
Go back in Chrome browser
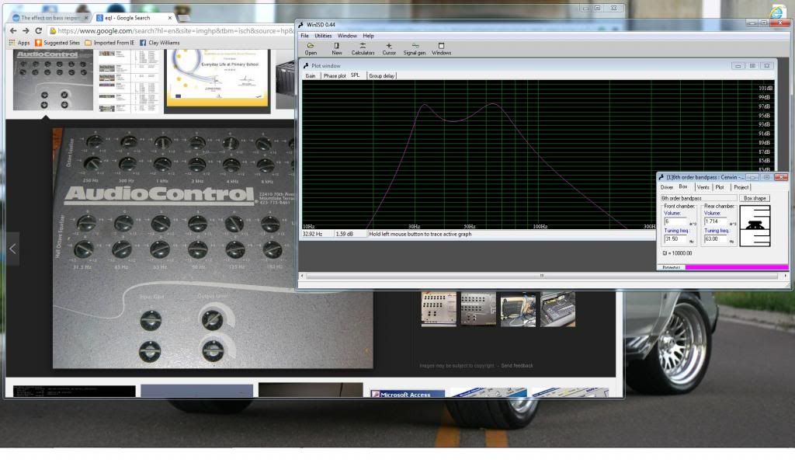click(13, 31)
